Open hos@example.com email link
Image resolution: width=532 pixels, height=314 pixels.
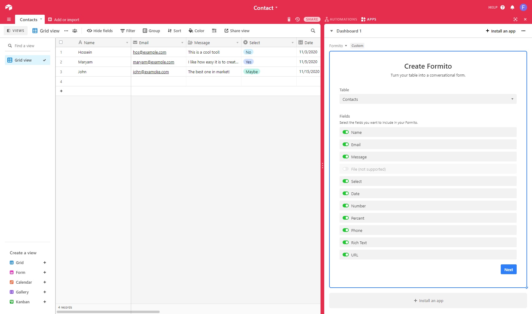(150, 52)
